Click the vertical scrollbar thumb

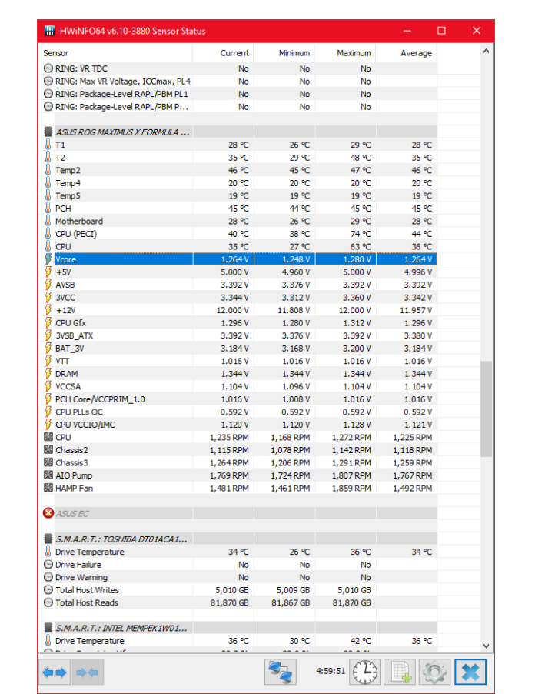pyautogui.click(x=486, y=409)
